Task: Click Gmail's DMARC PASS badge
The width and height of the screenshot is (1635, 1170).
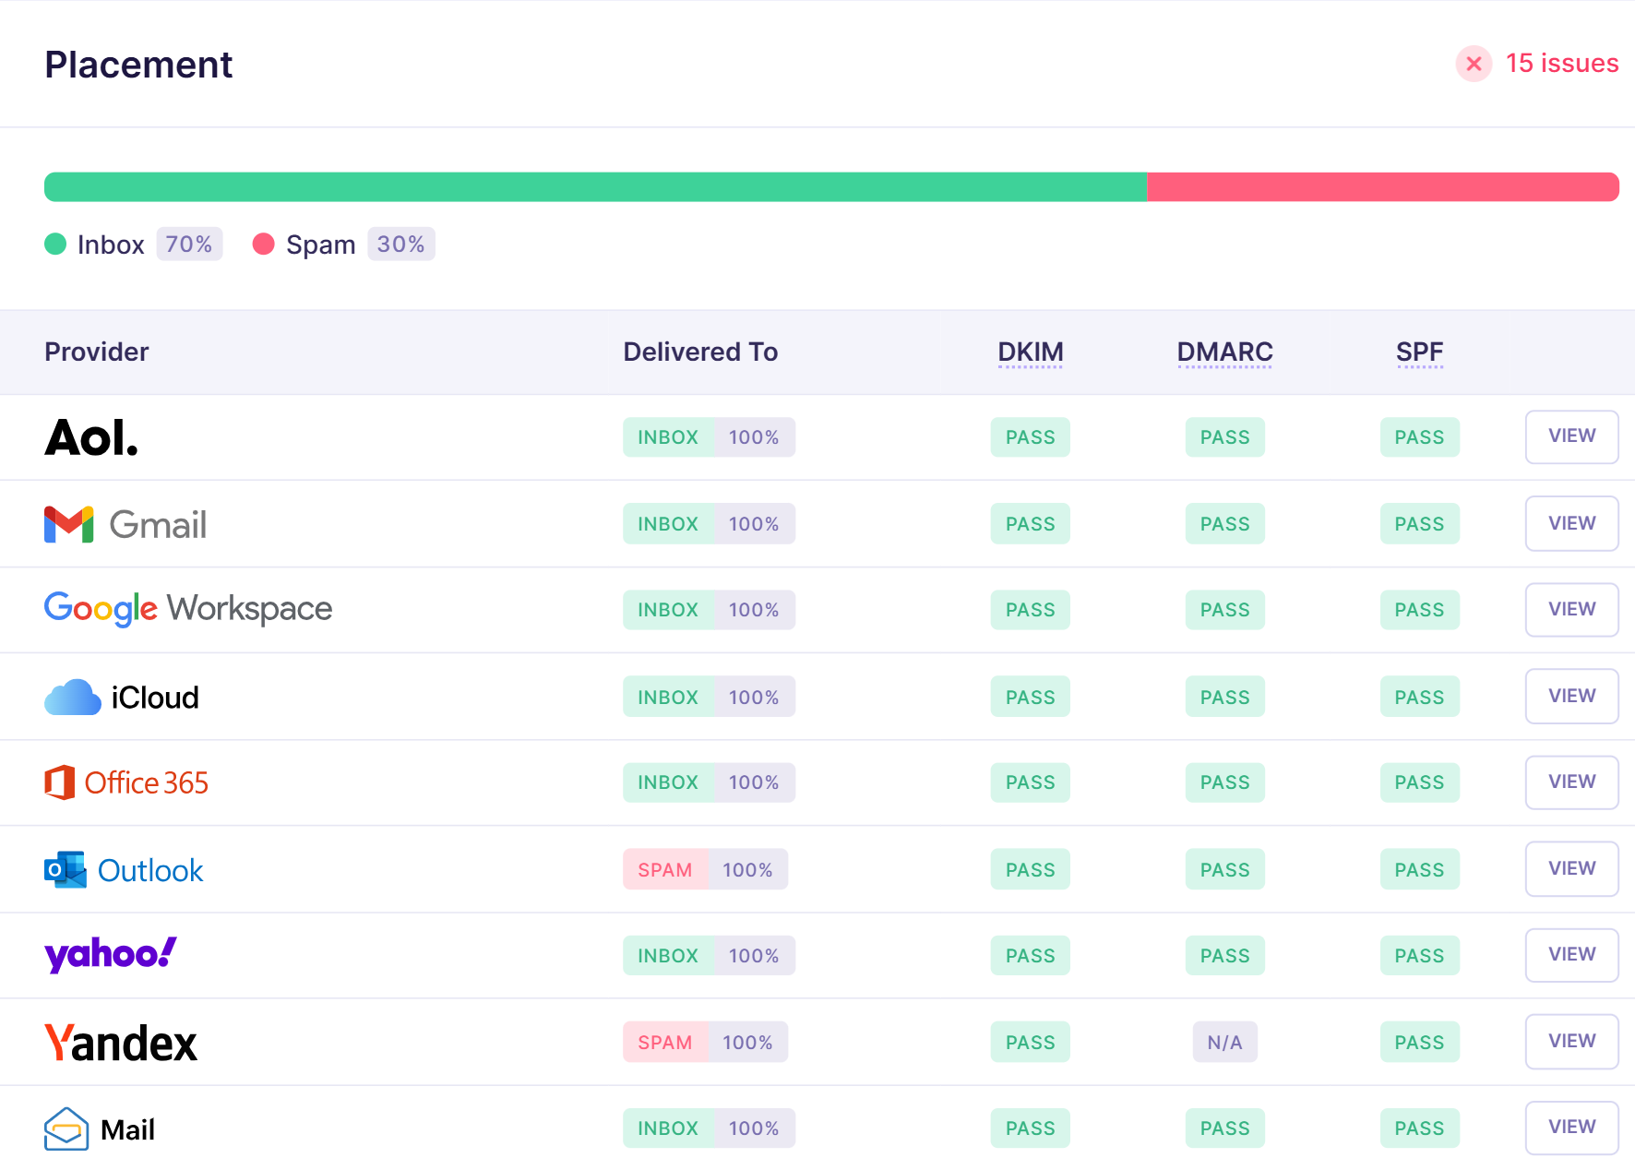Action: click(1224, 524)
